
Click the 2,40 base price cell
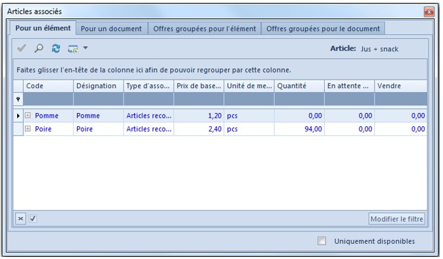point(199,129)
